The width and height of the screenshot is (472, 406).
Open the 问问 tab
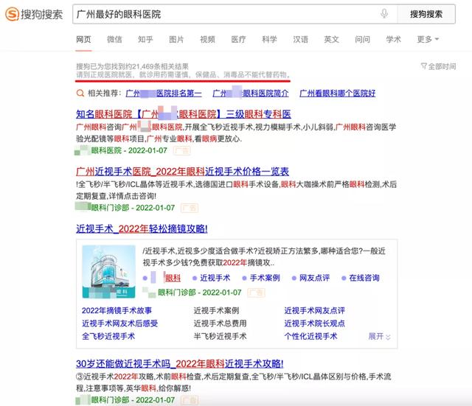tap(362, 39)
